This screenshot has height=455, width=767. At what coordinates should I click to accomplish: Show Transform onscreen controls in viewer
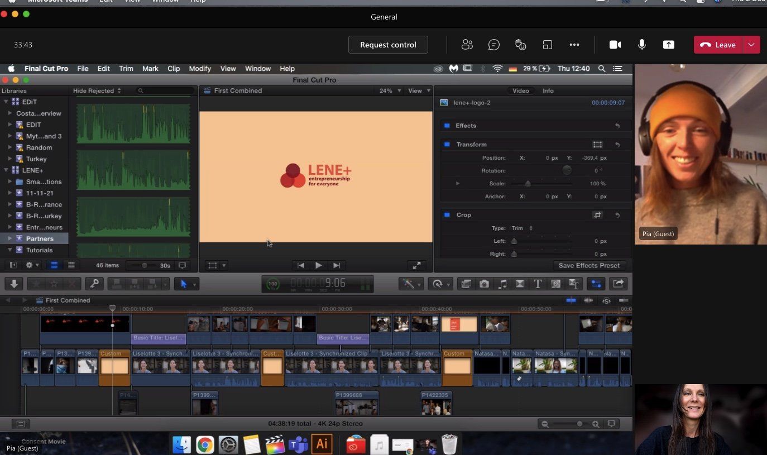597,145
